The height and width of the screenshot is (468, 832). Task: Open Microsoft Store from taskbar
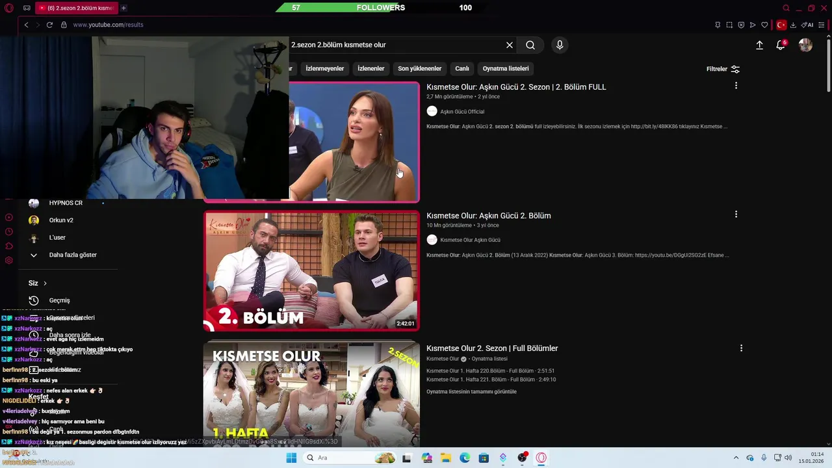484,458
